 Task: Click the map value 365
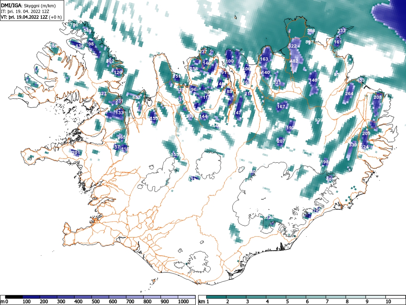(121, 137)
